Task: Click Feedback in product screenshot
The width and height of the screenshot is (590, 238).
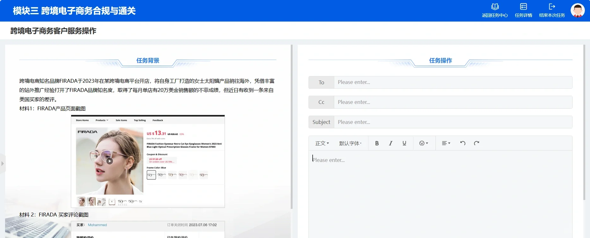Action: point(158,120)
